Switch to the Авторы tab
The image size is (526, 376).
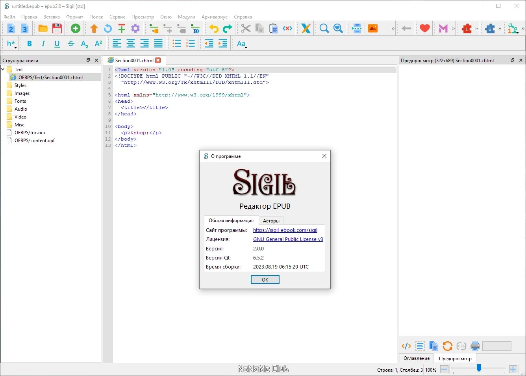tap(271, 221)
